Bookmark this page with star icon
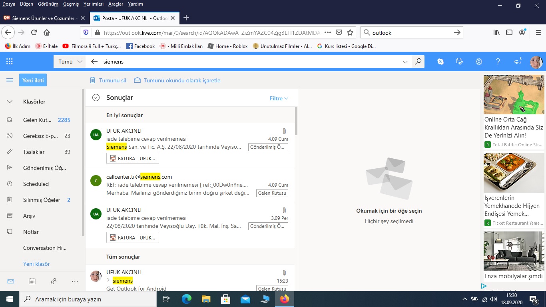 click(x=350, y=32)
